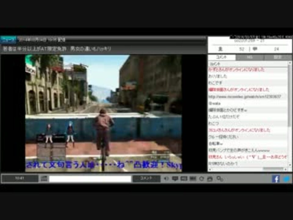Click the reload circular arrow icon

(201, 179)
